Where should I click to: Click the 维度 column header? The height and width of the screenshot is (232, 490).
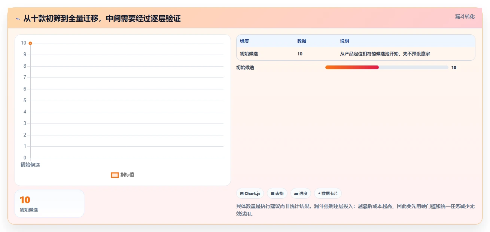244,41
